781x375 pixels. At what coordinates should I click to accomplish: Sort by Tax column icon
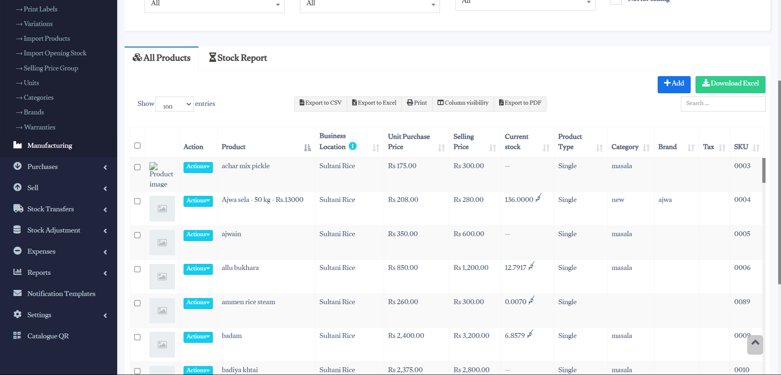point(722,148)
